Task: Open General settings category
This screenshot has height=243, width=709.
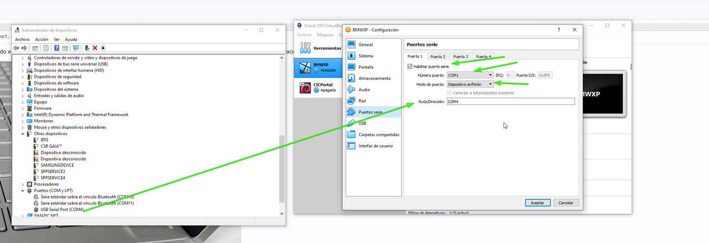Action: tap(373, 44)
